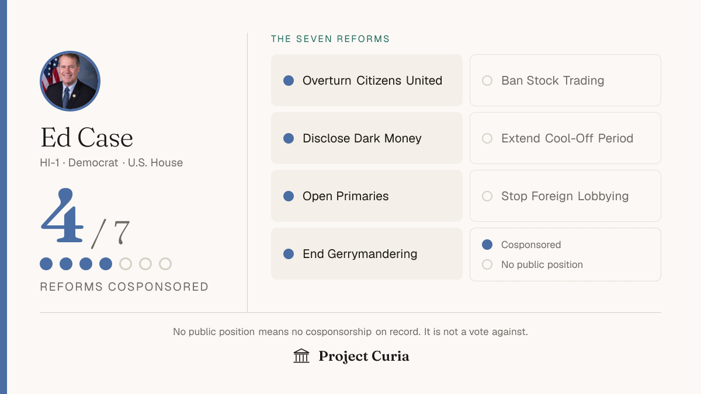Click the large blue number 4 score
701x394 pixels.
click(62, 215)
